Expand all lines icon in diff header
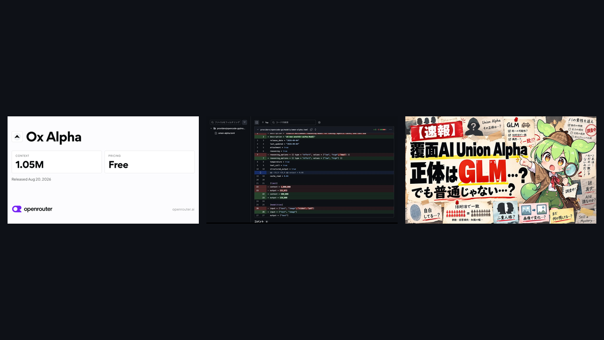The image size is (604, 340). pos(316,129)
